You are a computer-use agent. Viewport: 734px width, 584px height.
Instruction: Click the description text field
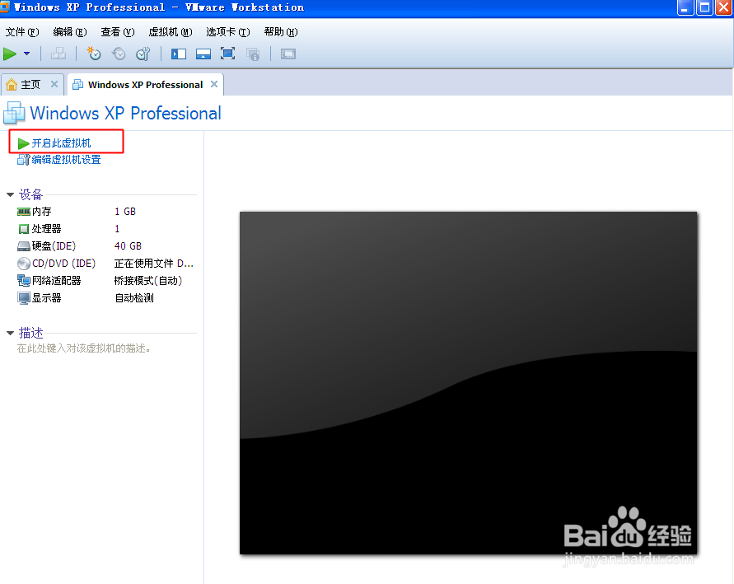(x=84, y=348)
